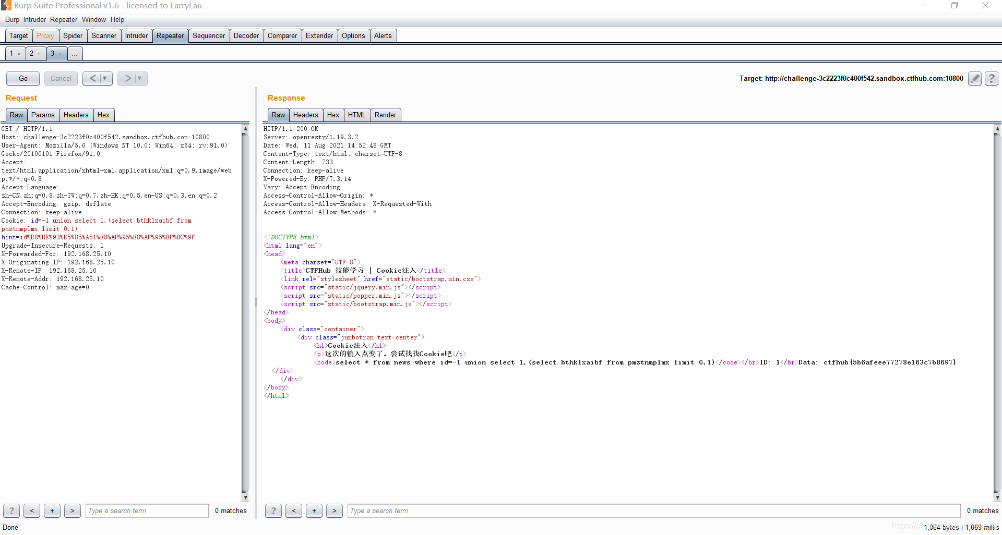Screen dimensions: 1002x535
Task: Go to next match in response search
Action: [335, 511]
